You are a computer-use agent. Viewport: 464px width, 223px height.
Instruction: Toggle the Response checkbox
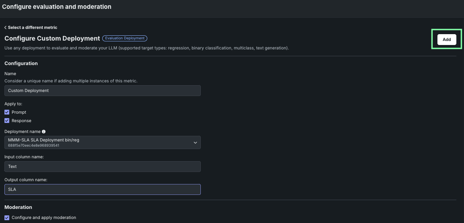(7, 121)
